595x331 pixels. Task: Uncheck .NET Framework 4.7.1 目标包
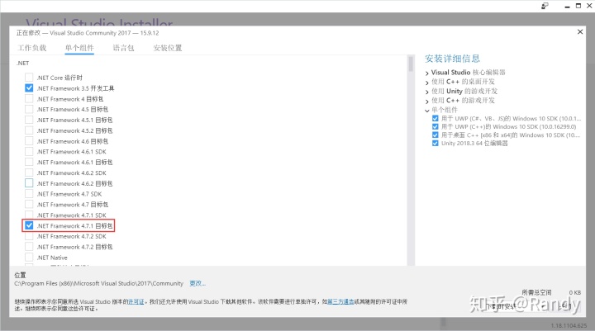tap(29, 225)
